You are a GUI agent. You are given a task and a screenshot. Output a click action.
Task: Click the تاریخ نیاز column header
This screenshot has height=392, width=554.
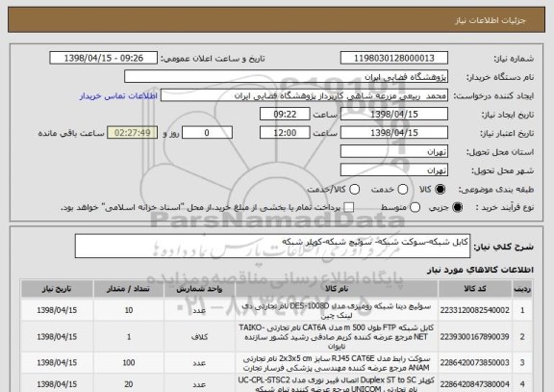coord(57,289)
